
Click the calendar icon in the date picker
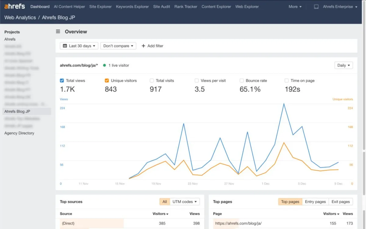[65, 45]
